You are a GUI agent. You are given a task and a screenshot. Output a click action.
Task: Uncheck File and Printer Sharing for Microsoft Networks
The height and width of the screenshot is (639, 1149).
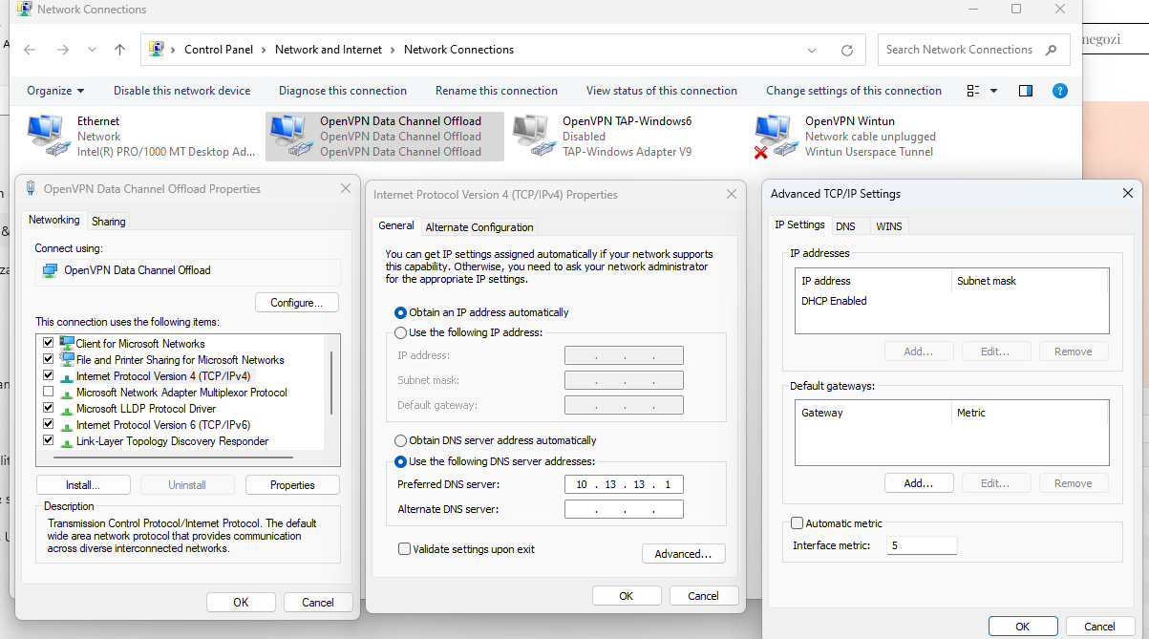(x=48, y=359)
